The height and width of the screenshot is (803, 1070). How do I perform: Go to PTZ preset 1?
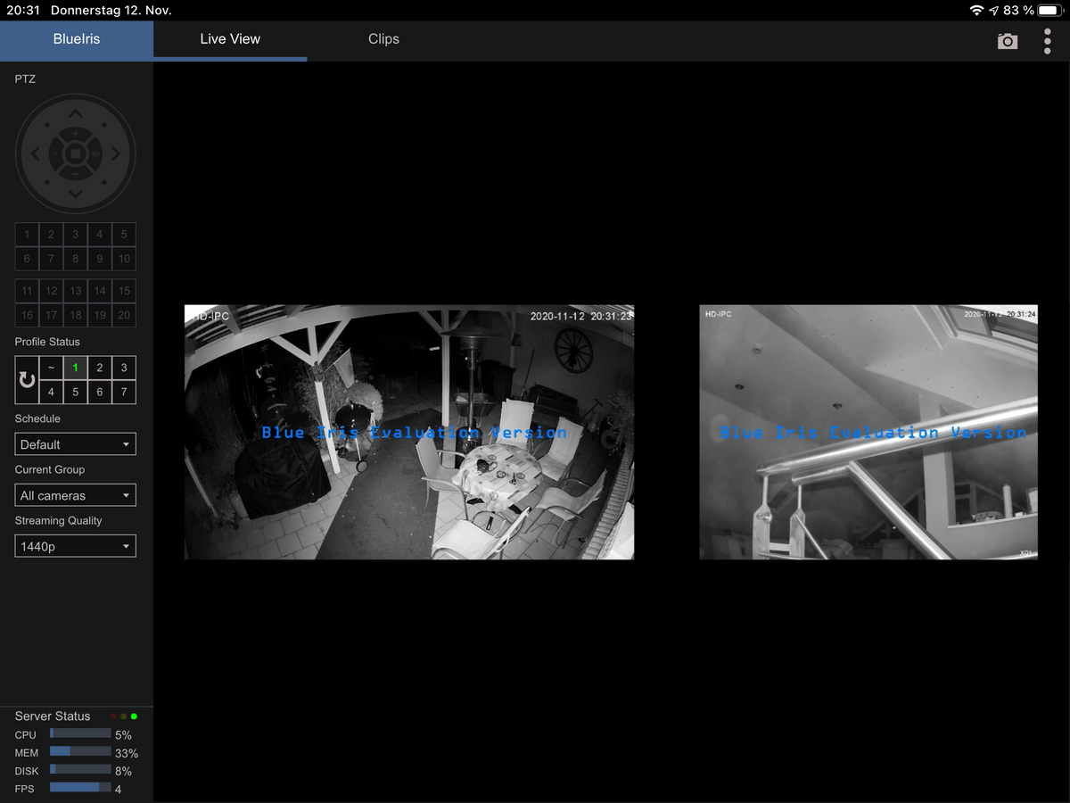coord(27,235)
